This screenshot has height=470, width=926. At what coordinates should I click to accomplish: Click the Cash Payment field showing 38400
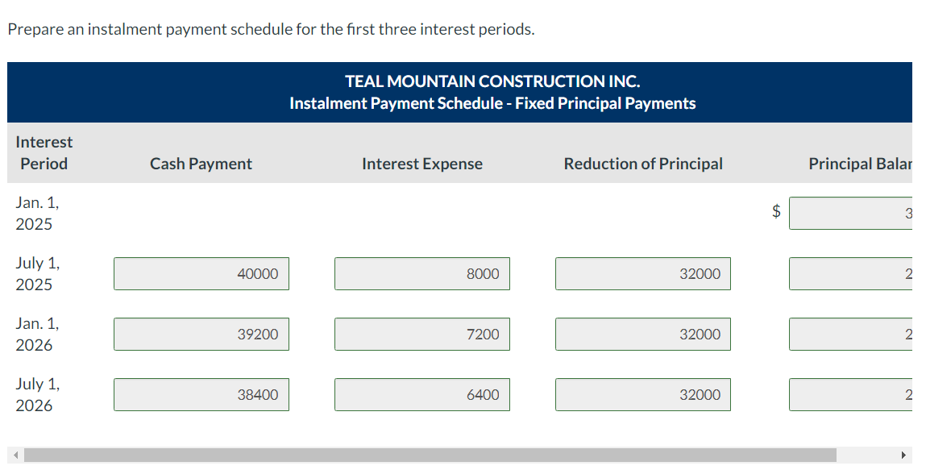pyautogui.click(x=201, y=394)
